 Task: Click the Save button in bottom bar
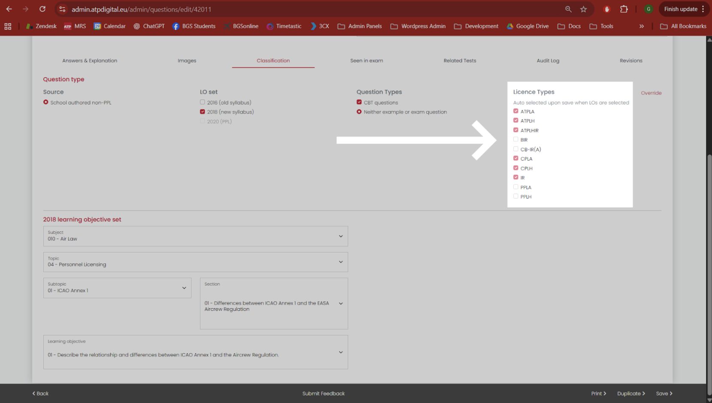[x=664, y=394]
